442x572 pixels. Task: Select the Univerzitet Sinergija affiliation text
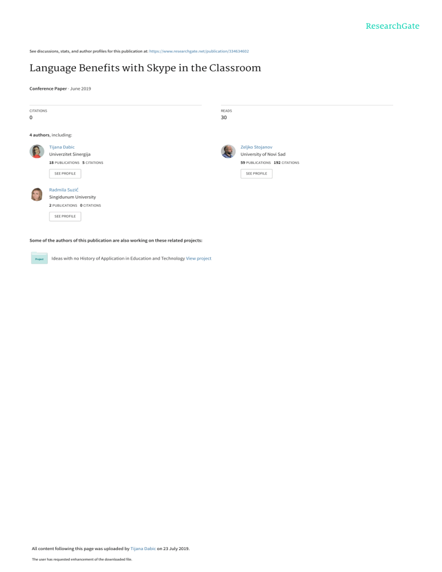click(x=70, y=154)
